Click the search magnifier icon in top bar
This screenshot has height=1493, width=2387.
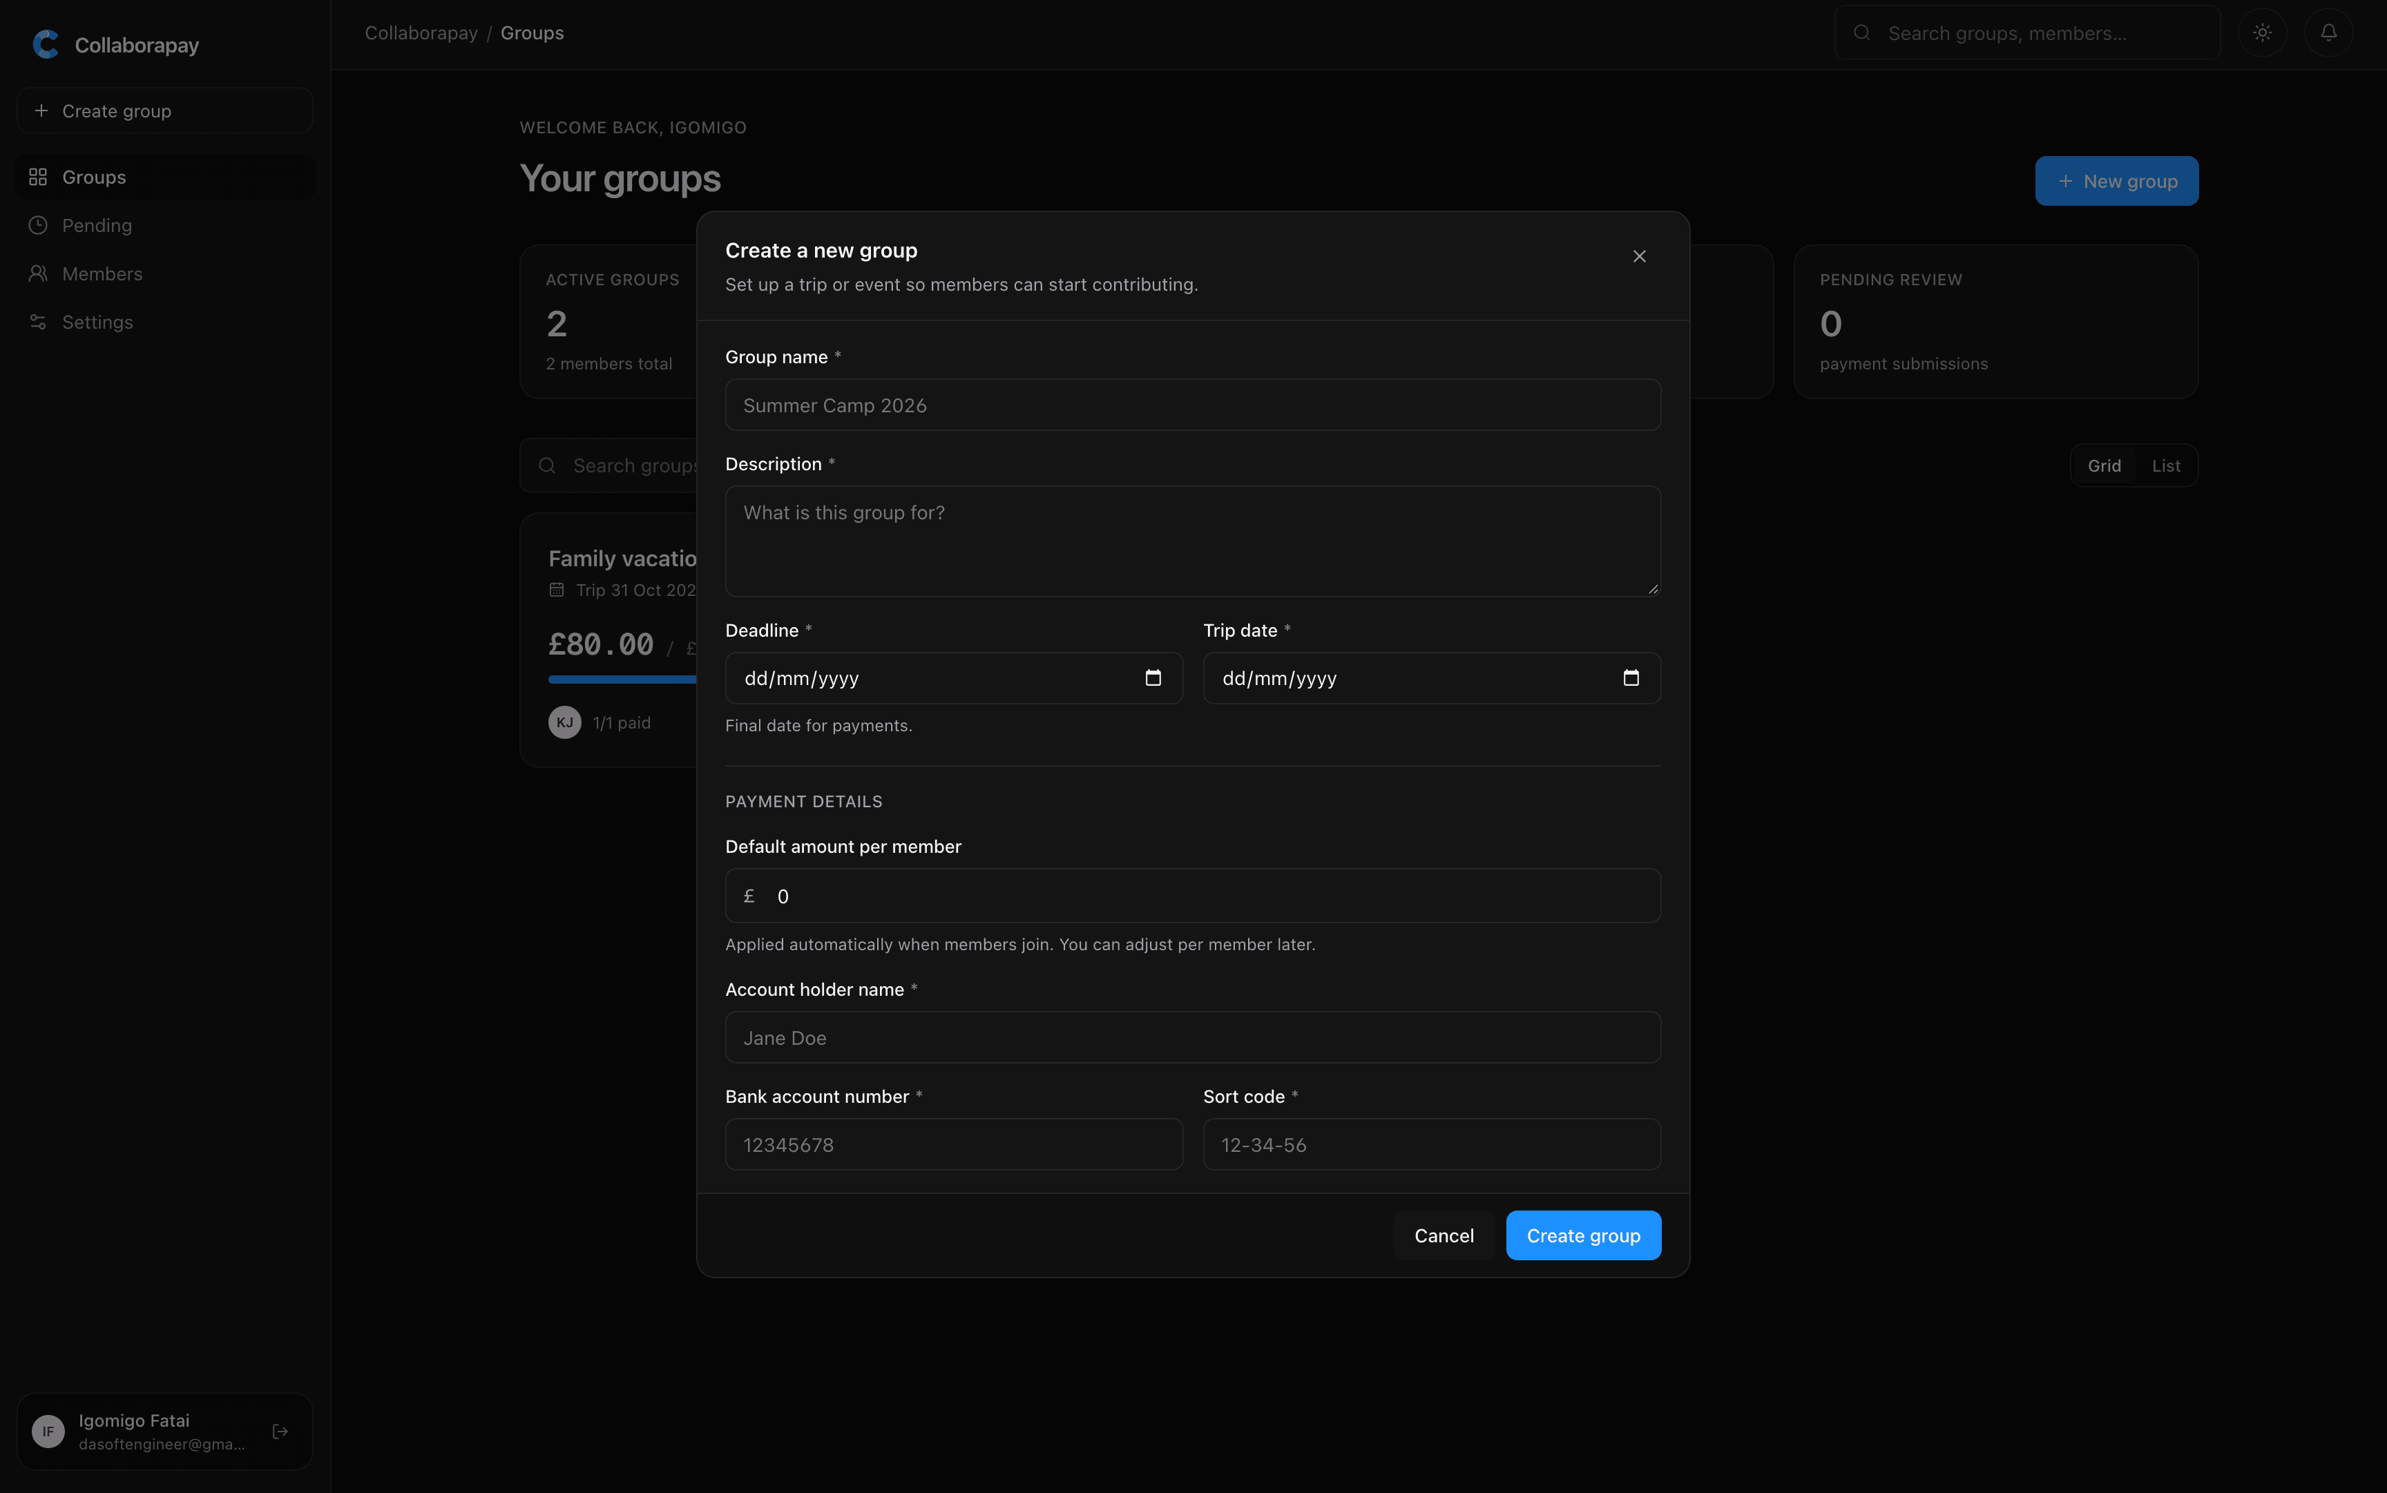point(1861,32)
